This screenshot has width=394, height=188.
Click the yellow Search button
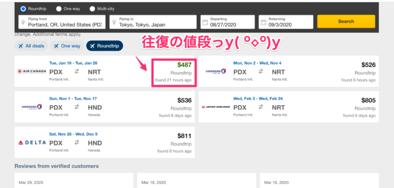[346, 22]
